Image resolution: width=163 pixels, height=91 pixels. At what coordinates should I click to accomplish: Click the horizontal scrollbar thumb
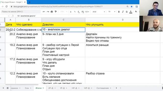22,84
